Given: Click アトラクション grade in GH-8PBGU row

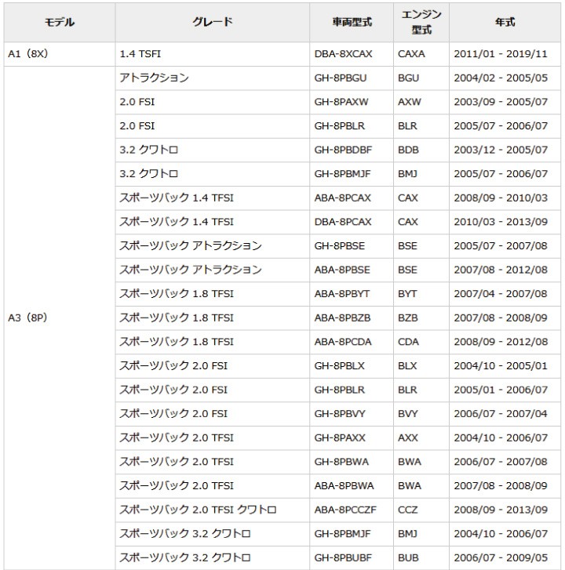Looking at the screenshot, I should [213, 78].
